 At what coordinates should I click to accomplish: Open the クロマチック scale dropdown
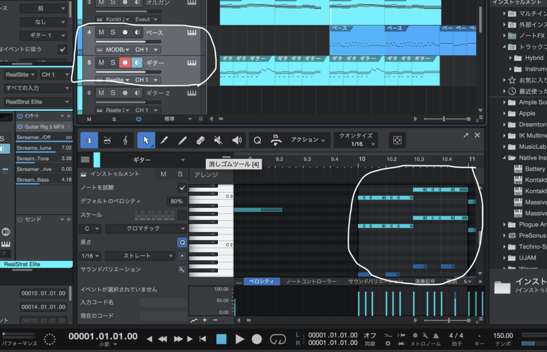(x=142, y=228)
